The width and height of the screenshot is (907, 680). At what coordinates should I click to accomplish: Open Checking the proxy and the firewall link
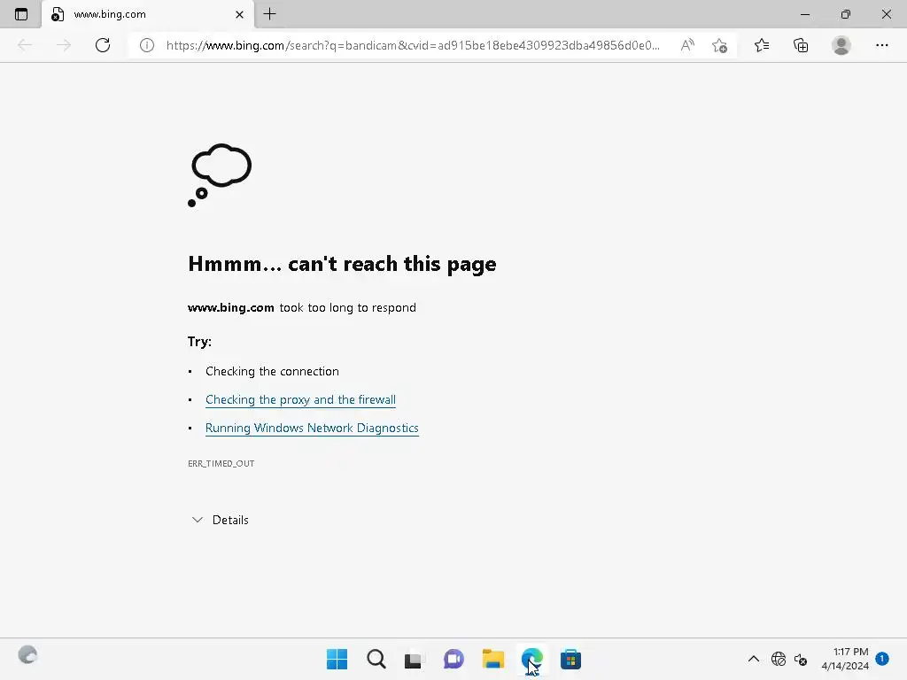coord(300,399)
